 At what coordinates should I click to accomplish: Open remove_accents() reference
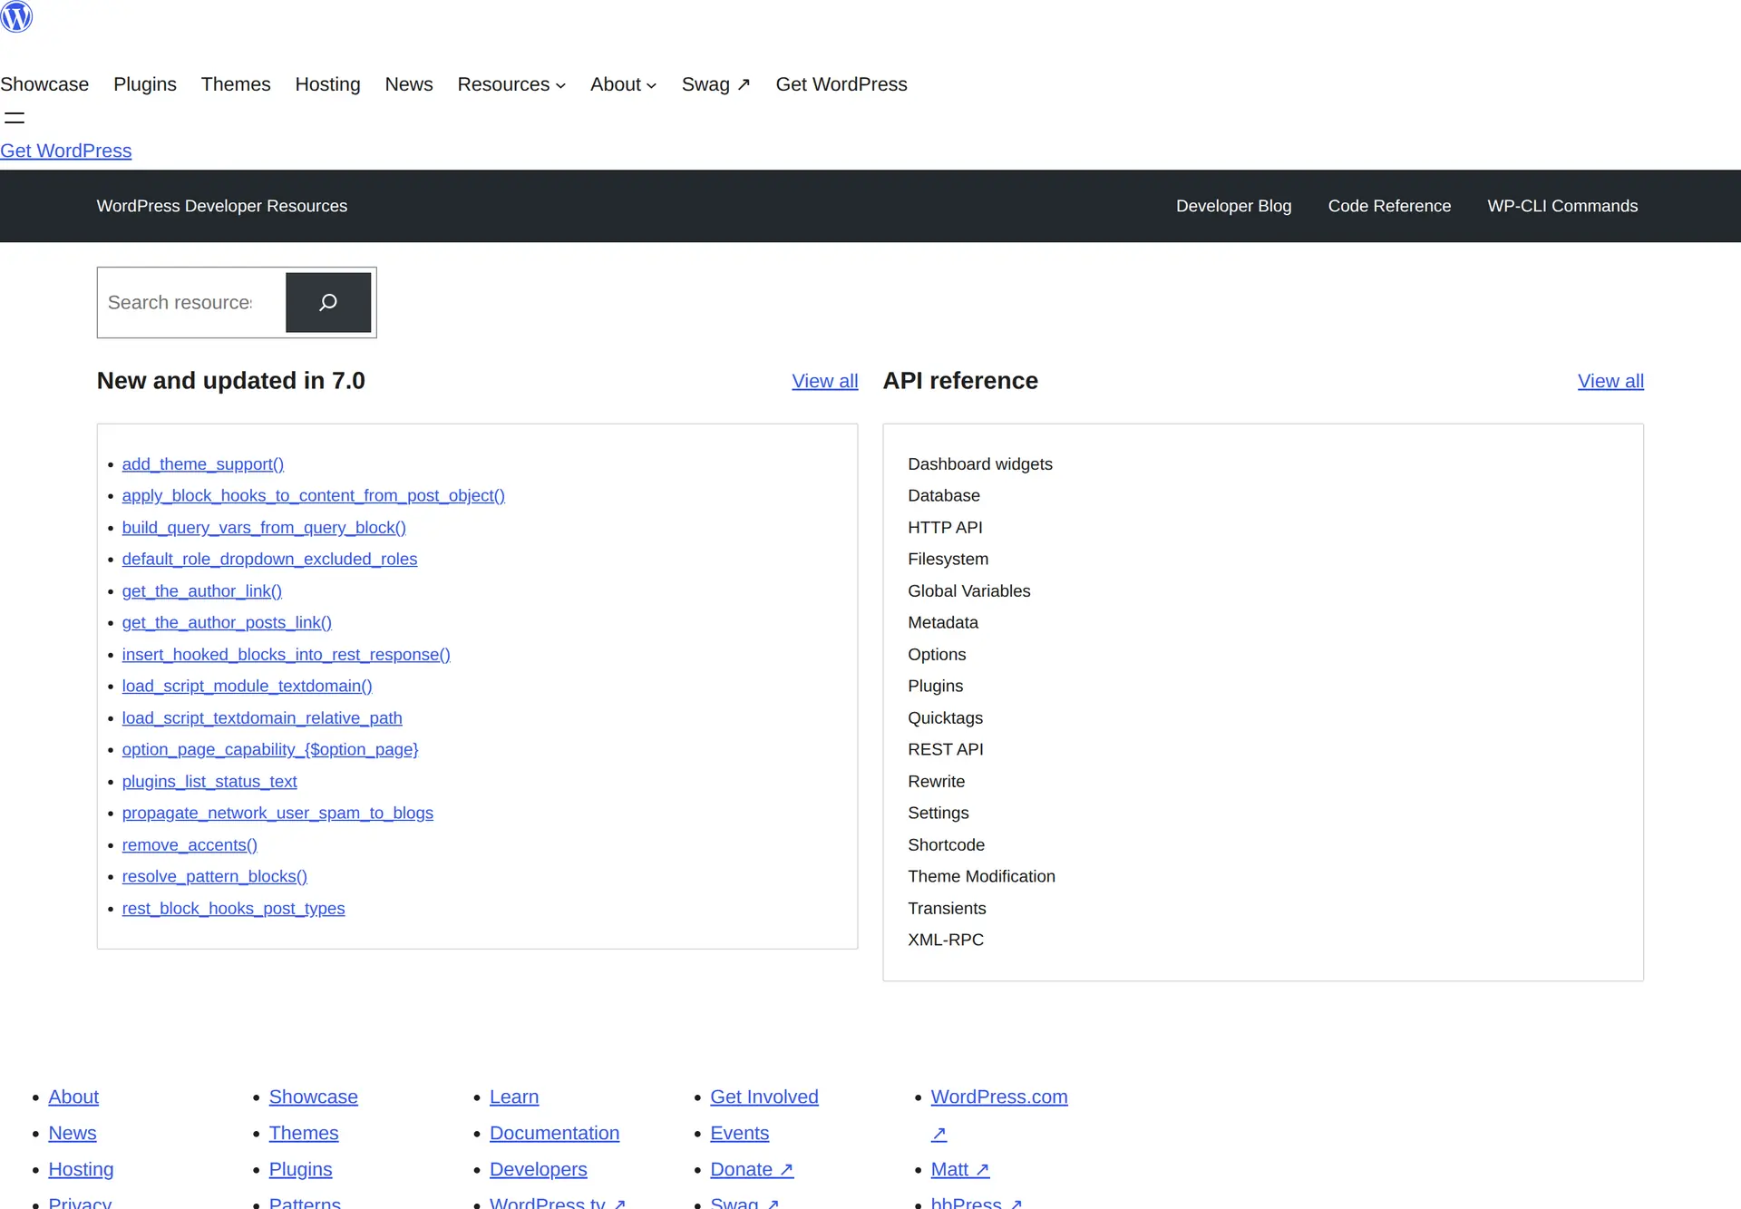pos(190,845)
